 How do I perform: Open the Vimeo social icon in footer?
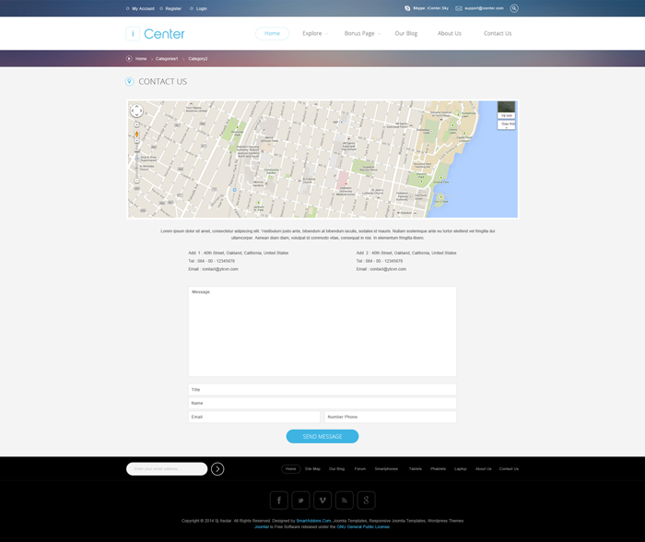[x=322, y=500]
